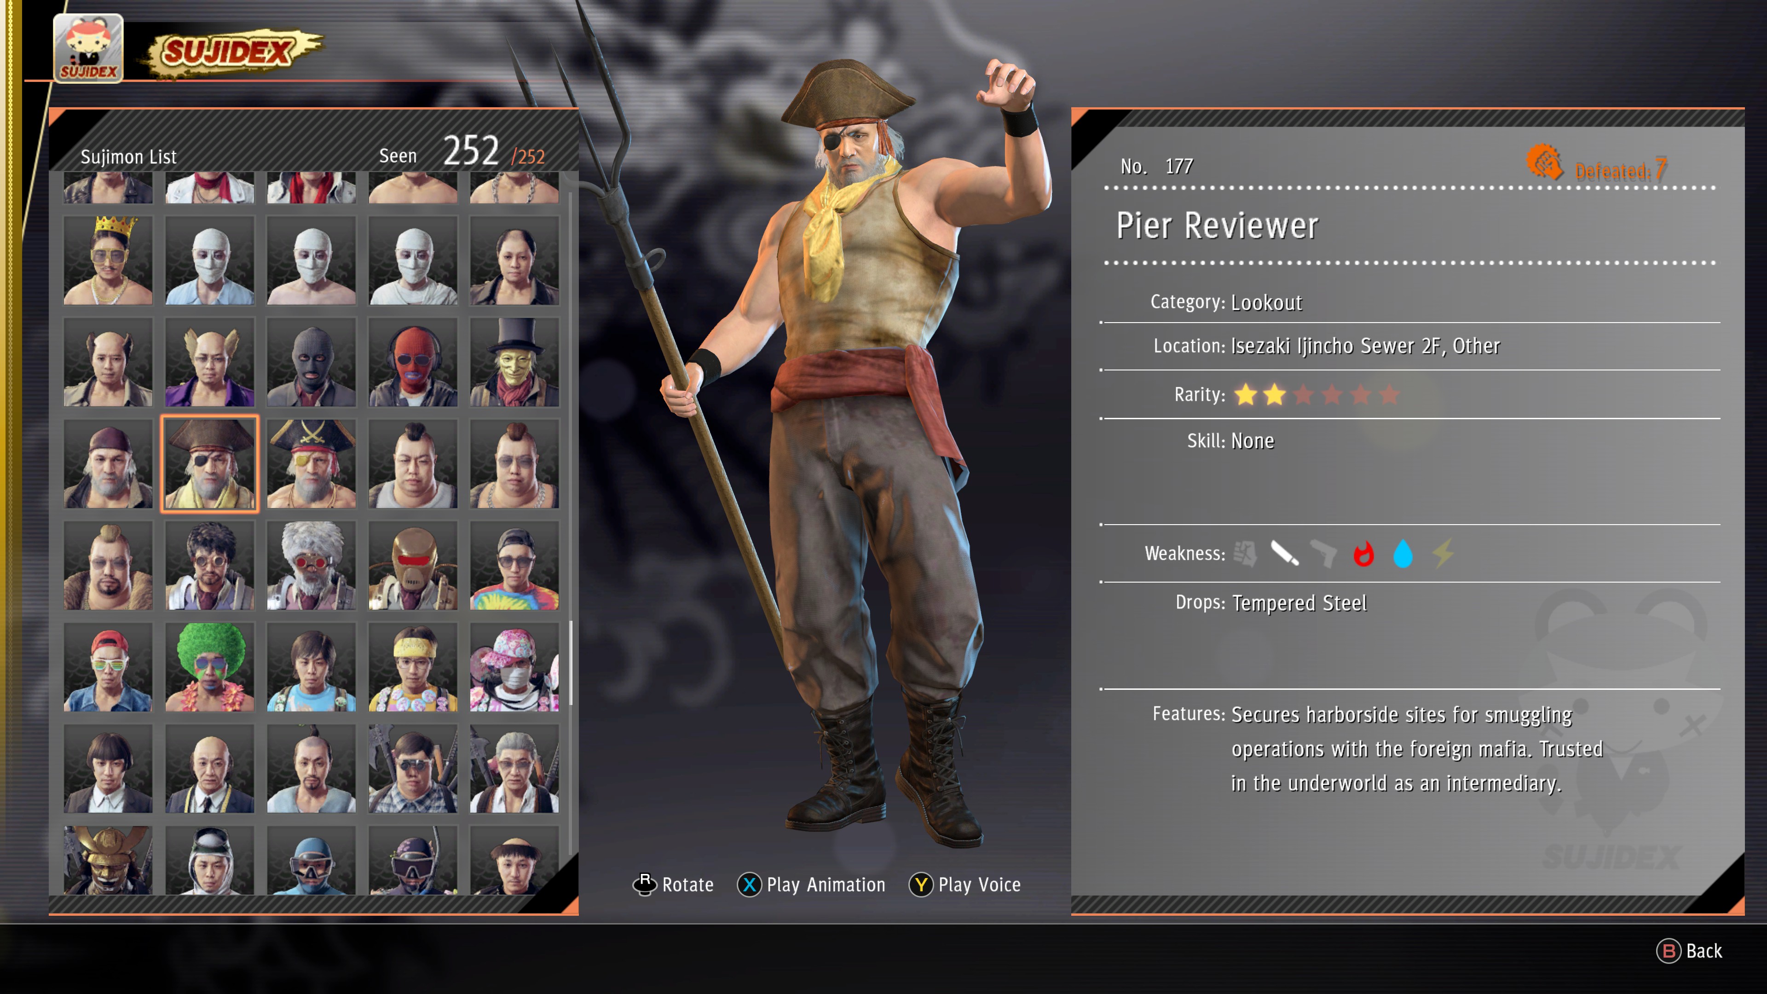Select the red balaclava Sujimon with headphones
1767x994 pixels.
[412, 362]
